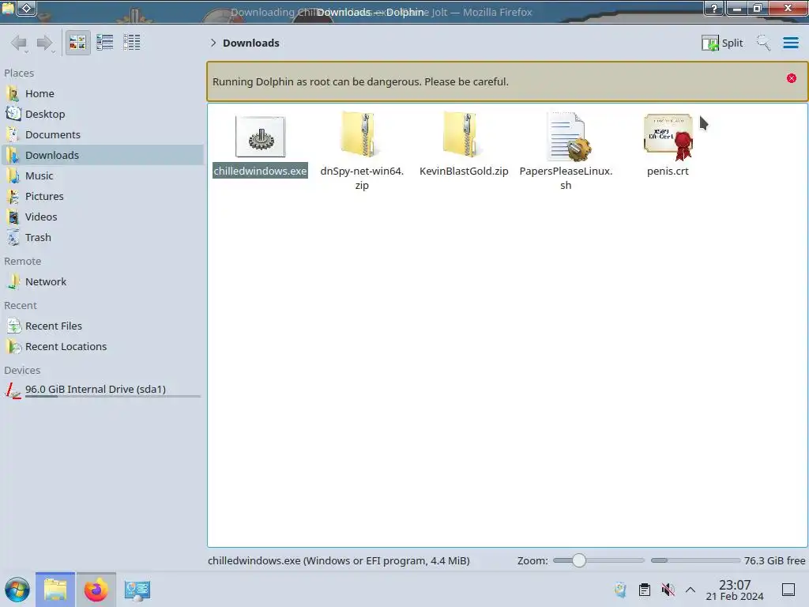Open the clipboard tray icon
Screen dimensions: 809x607
[x=645, y=590]
